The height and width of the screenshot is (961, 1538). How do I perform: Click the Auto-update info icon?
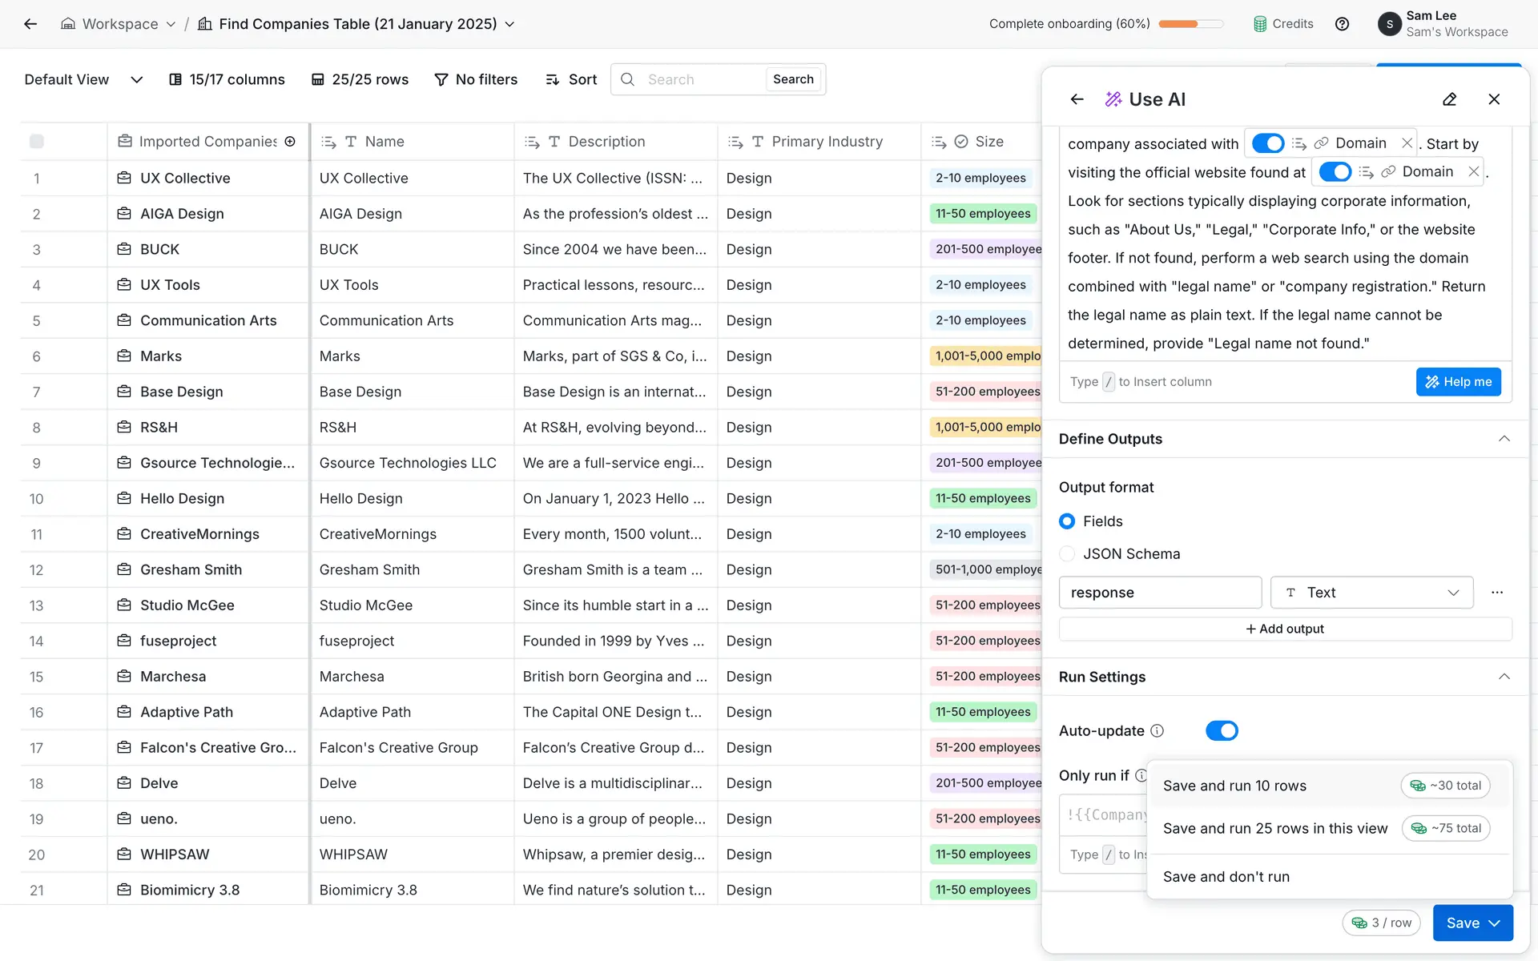[1157, 730]
